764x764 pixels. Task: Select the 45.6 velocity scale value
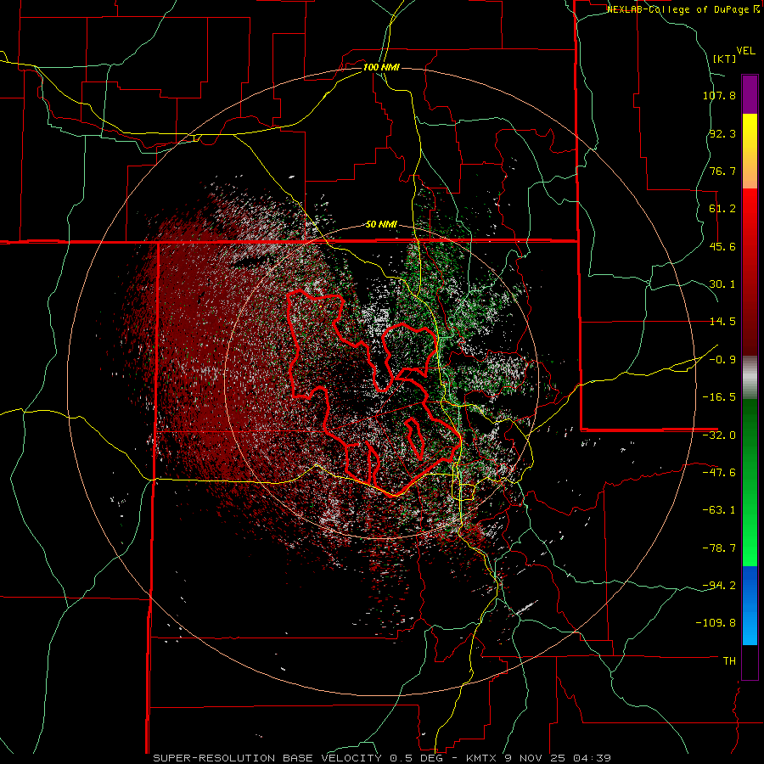pos(722,246)
